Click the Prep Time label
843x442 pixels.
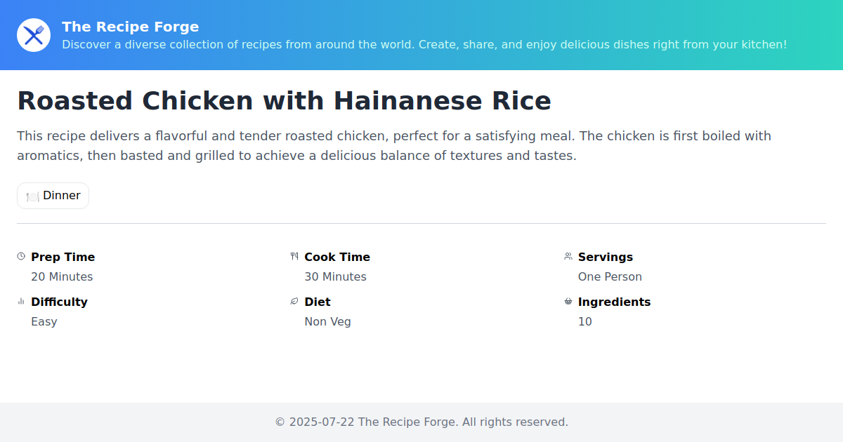(63, 257)
